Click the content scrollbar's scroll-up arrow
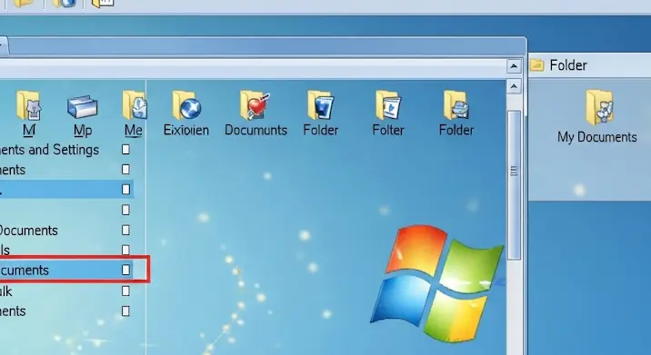 [514, 86]
